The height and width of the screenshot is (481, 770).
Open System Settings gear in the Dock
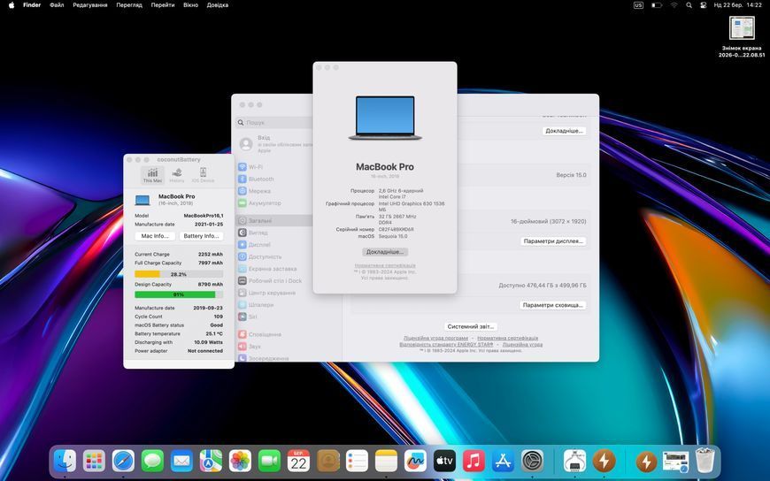tap(532, 461)
